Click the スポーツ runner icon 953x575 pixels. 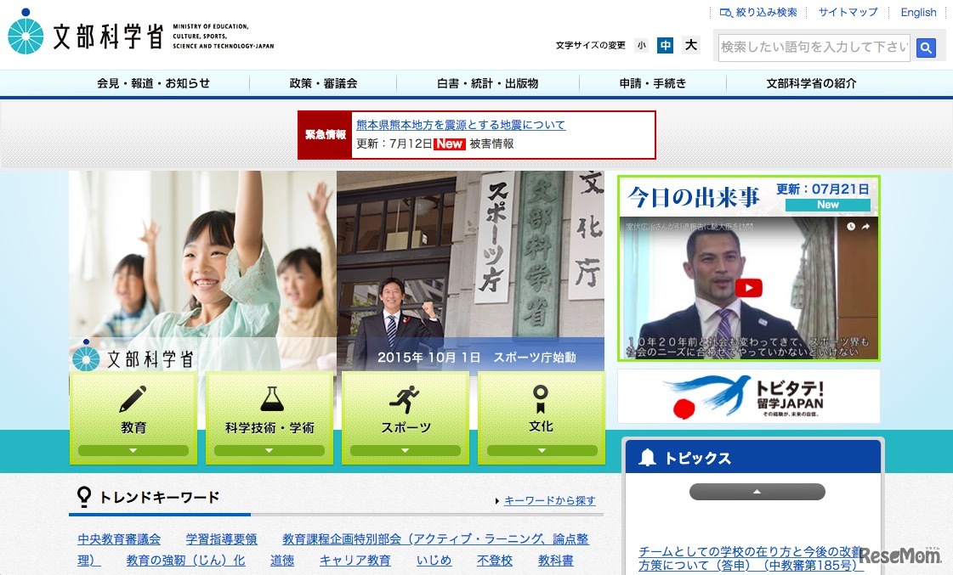(406, 398)
